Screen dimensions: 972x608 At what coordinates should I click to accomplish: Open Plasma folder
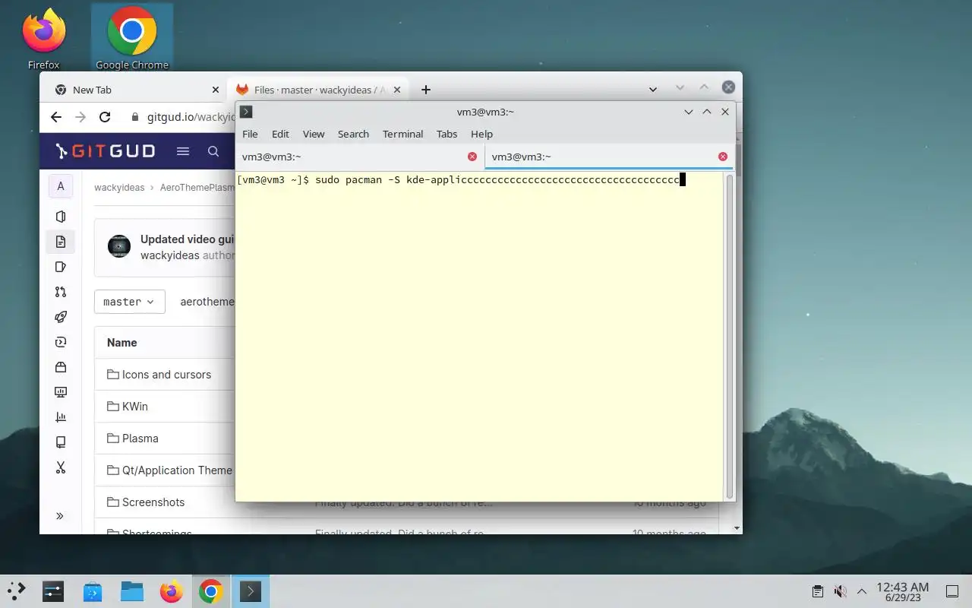coord(140,439)
